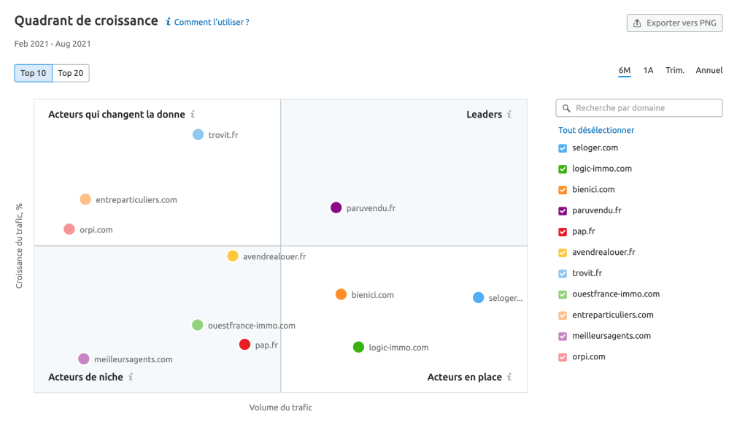Click info icon beside Acteurs qui changent la donne
This screenshot has width=737, height=425.
pos(193,114)
